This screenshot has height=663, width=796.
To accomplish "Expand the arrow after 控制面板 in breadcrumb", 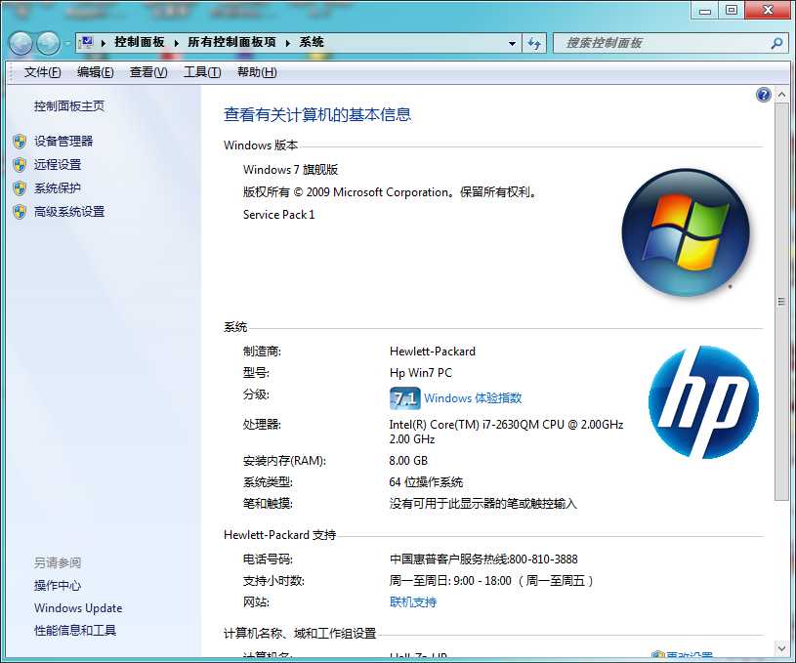I will [176, 43].
